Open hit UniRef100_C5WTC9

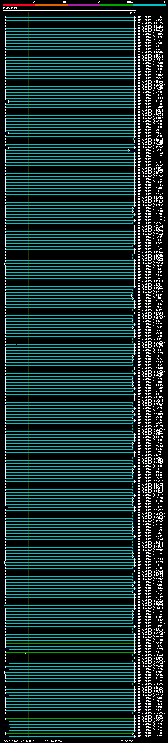pyautogui.click(x=151, y=34)
